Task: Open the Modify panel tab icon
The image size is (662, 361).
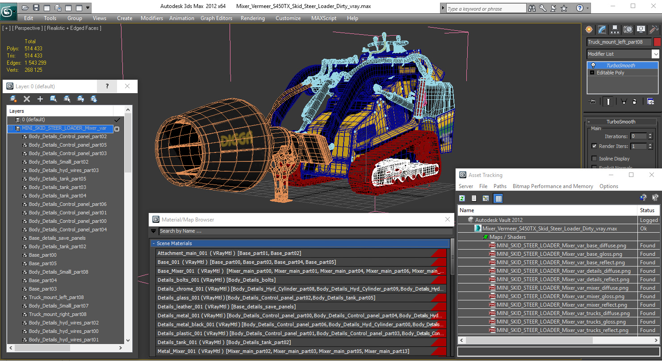Action: coord(602,29)
